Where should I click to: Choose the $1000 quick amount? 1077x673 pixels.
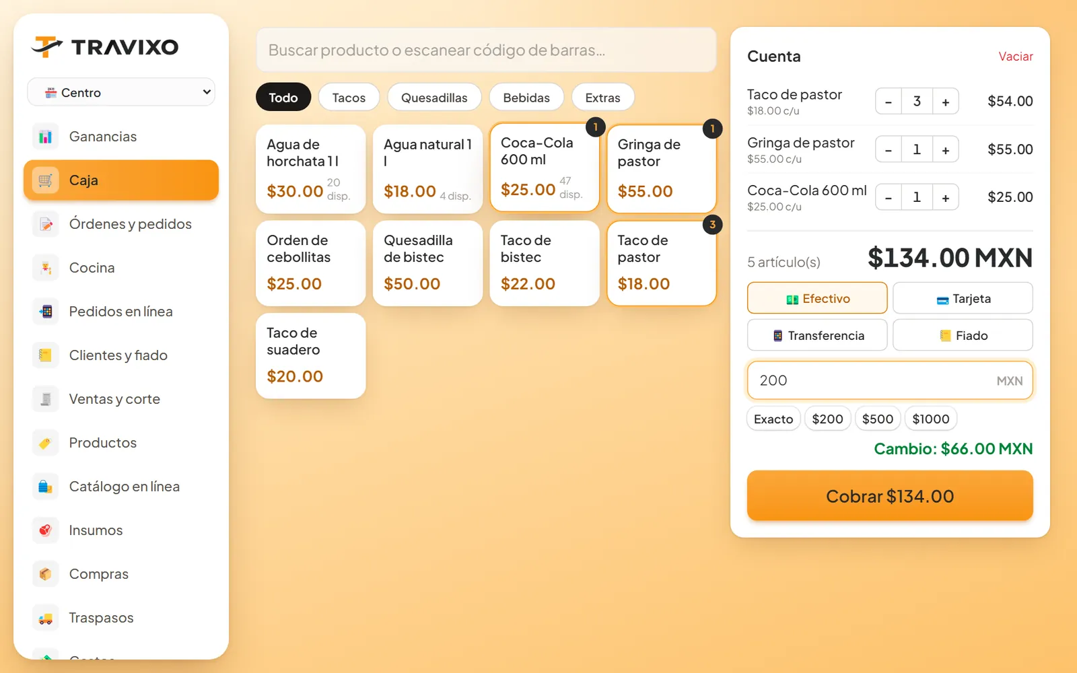coord(931,419)
